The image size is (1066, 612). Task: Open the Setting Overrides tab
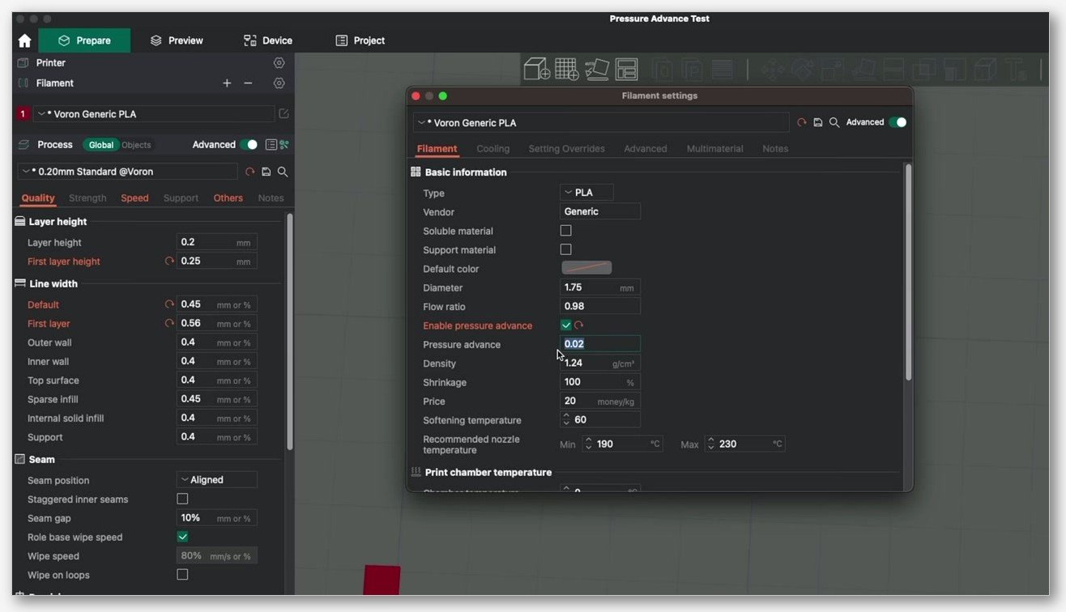566,149
